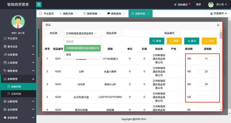Click the cube icon of 会员管理

click(5, 109)
